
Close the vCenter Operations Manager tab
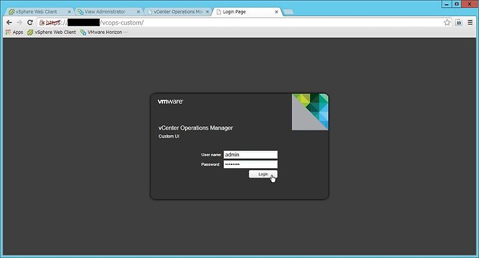208,12
